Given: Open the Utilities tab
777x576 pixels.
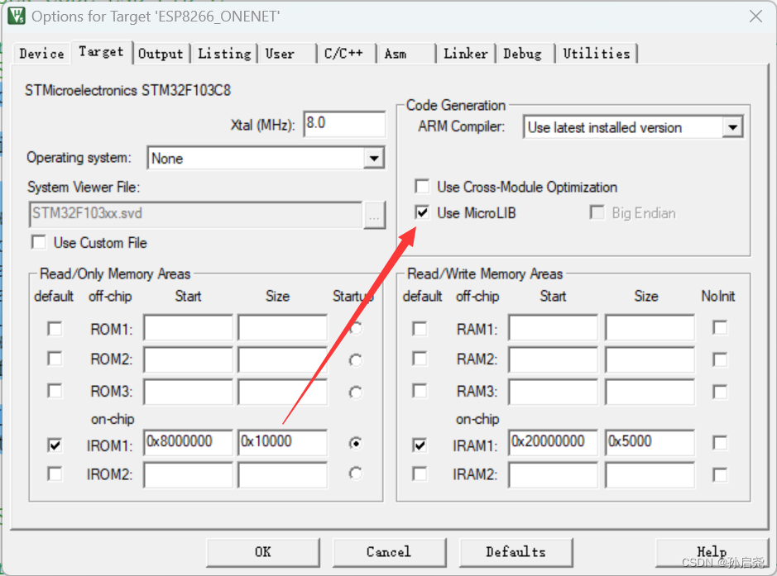Looking at the screenshot, I should pyautogui.click(x=596, y=54).
